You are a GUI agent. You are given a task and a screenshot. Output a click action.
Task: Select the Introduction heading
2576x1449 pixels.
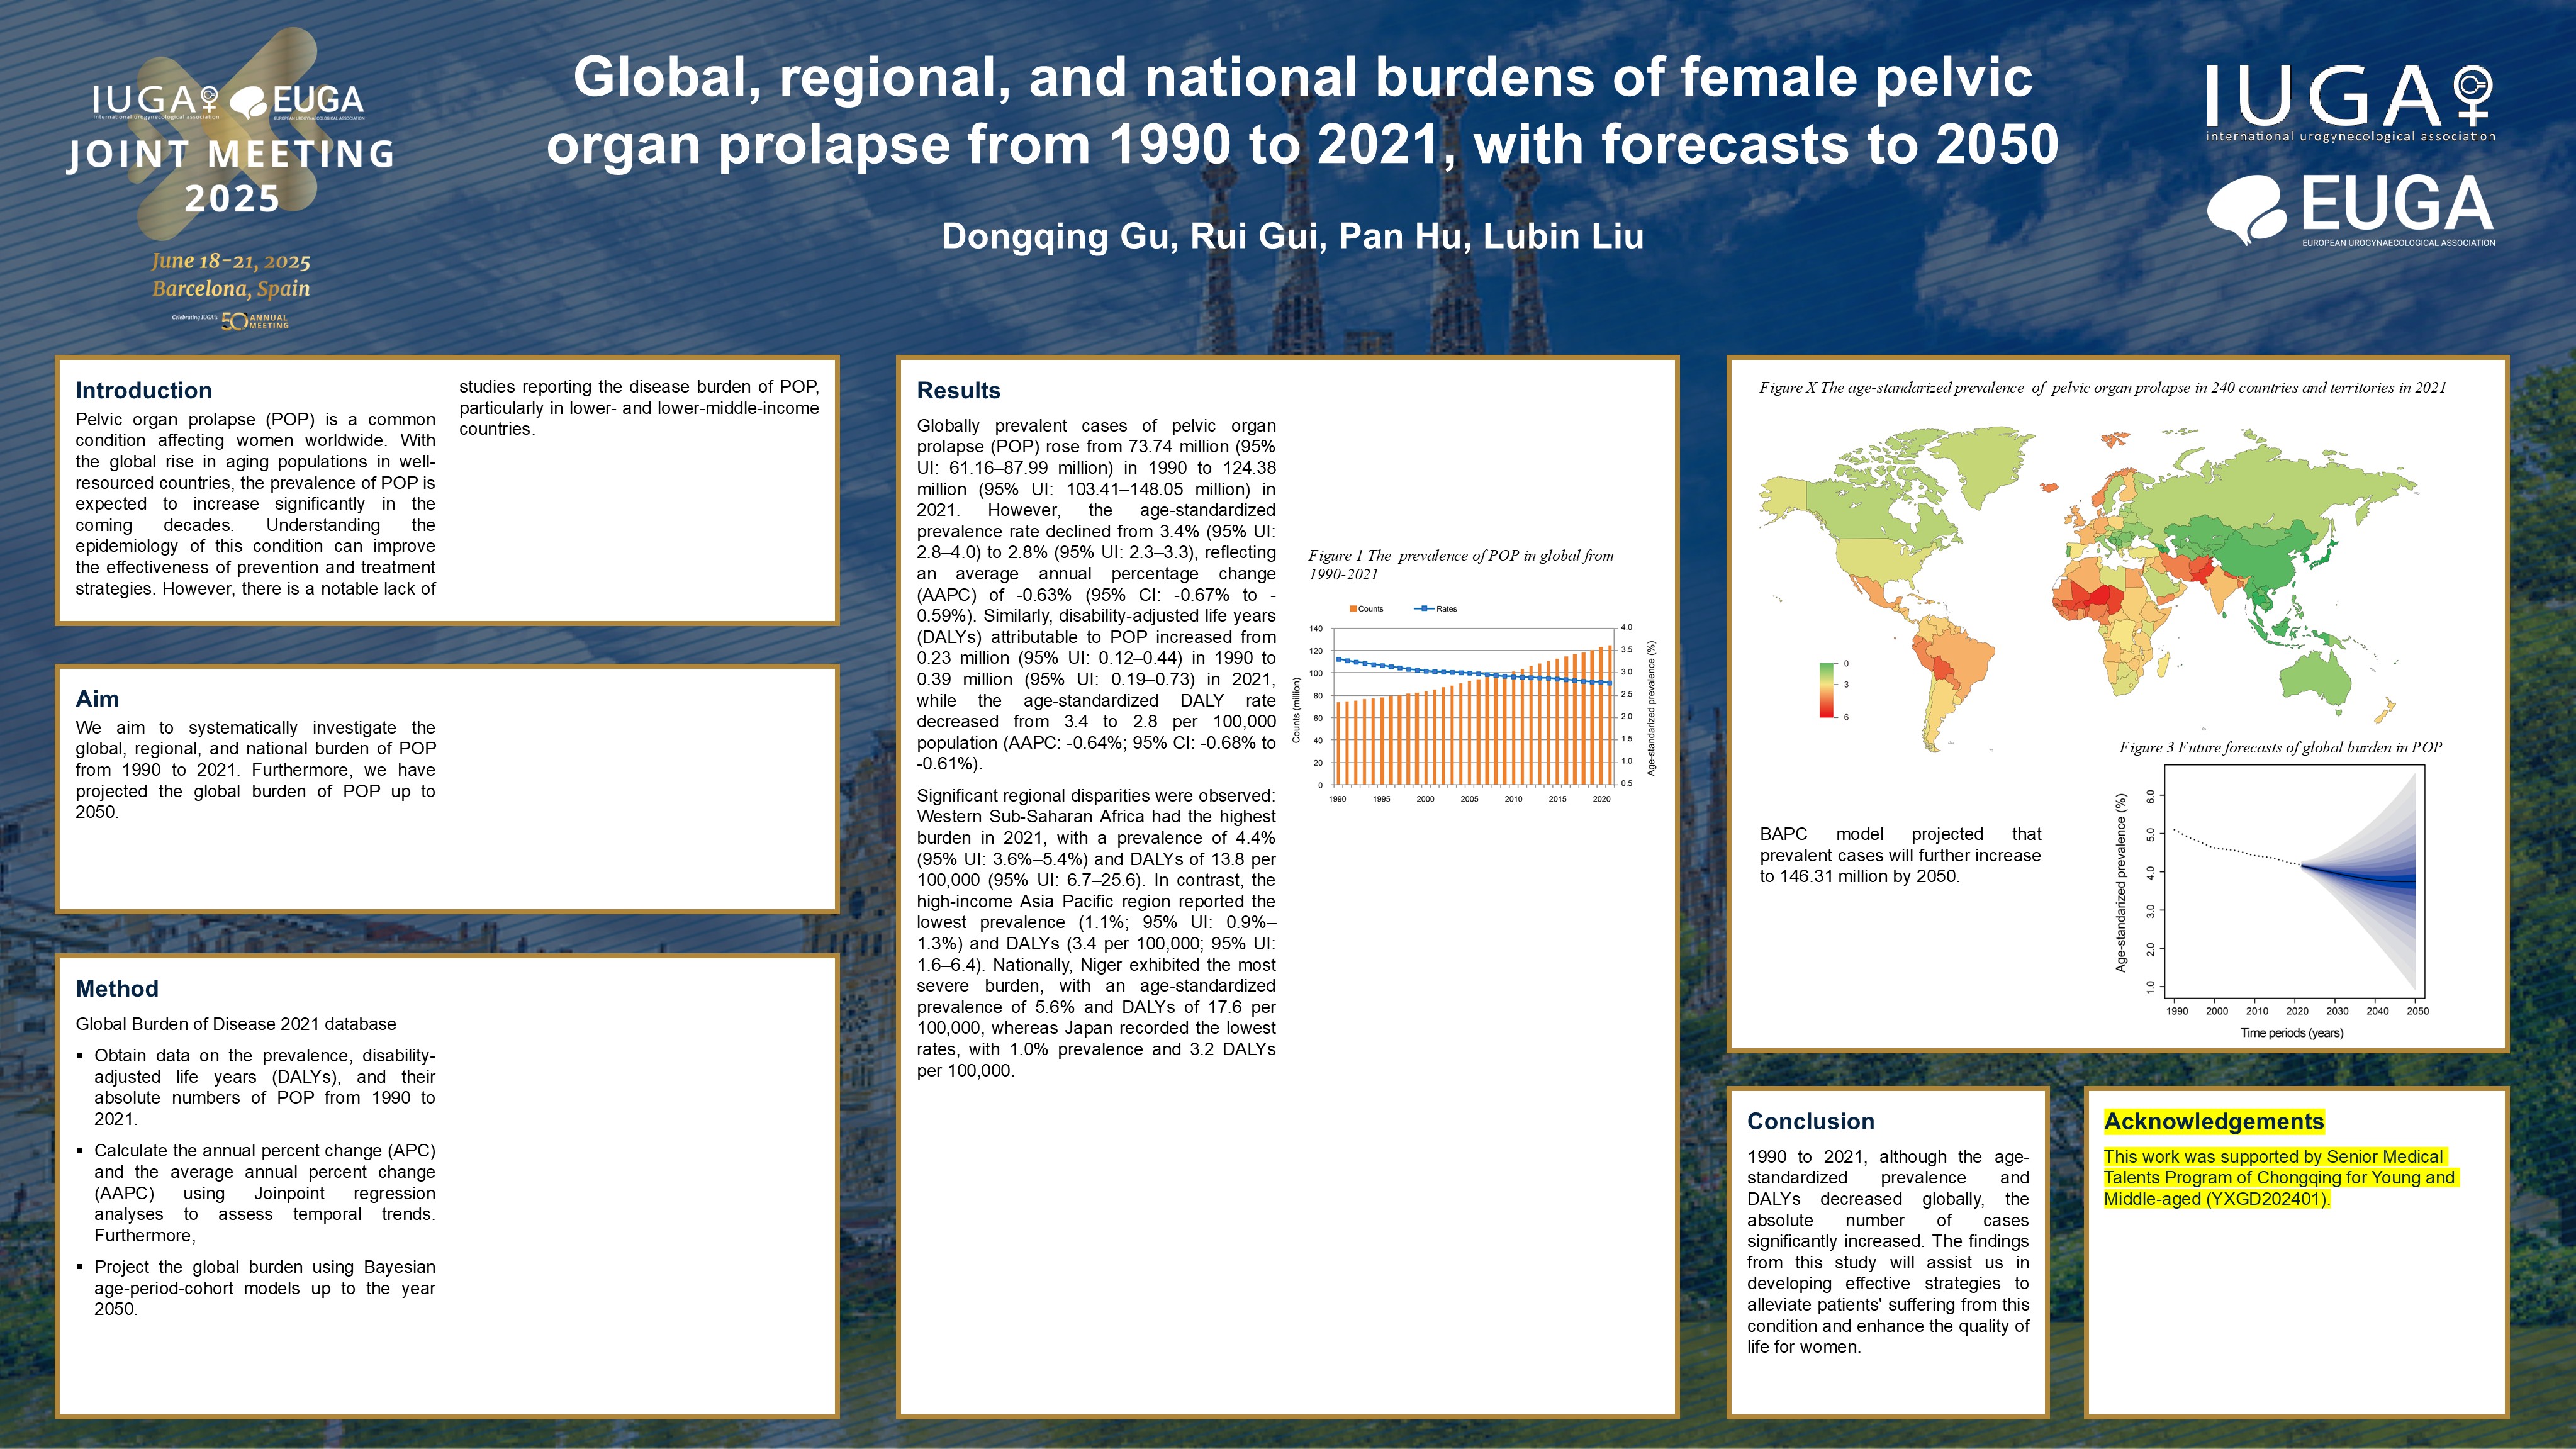144,390
